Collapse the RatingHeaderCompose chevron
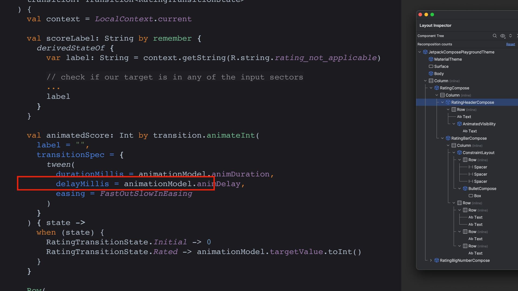Viewport: 518px width, 291px height. point(442,102)
